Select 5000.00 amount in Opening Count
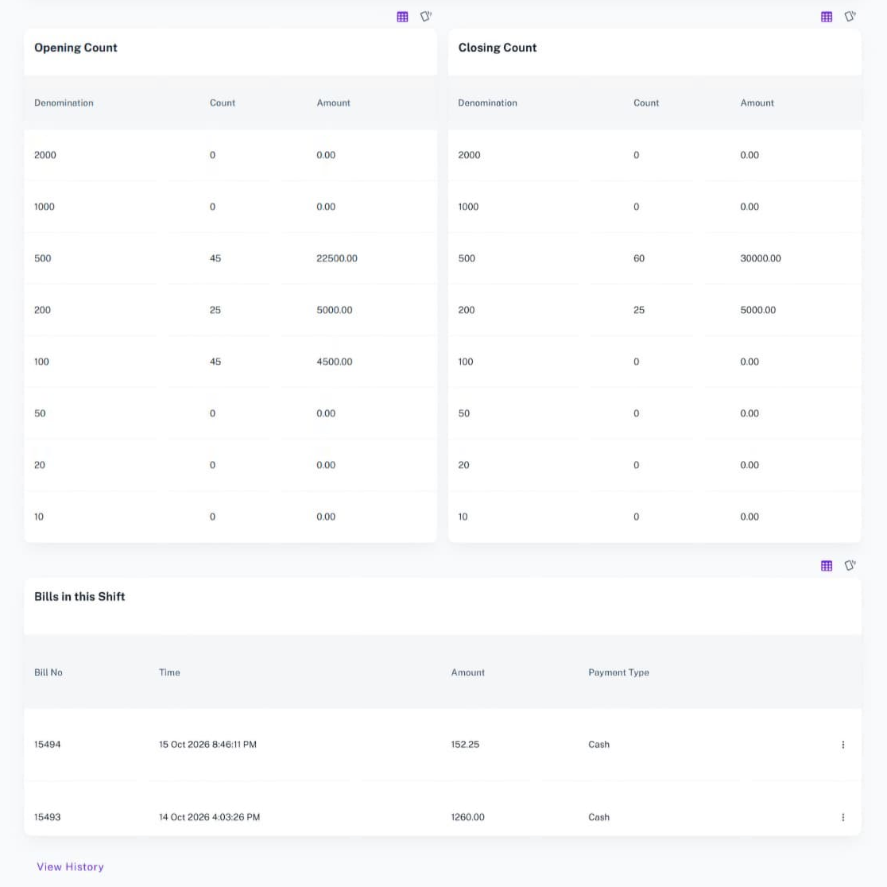 (335, 310)
